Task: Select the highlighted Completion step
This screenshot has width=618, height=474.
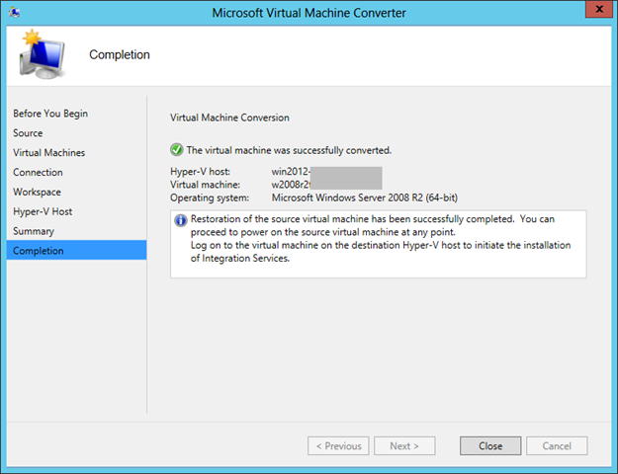Action: point(76,251)
